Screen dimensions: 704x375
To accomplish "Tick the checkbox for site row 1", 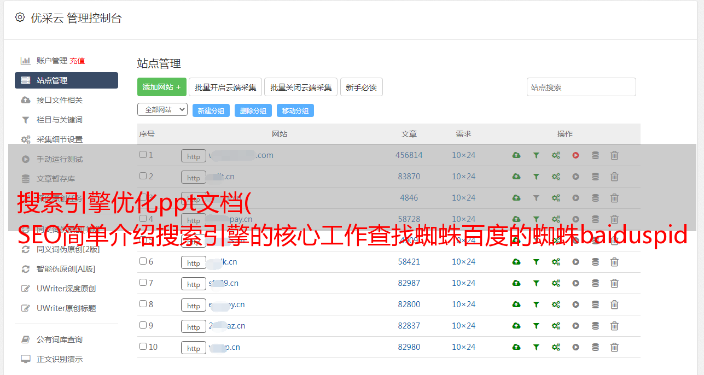I will point(143,155).
